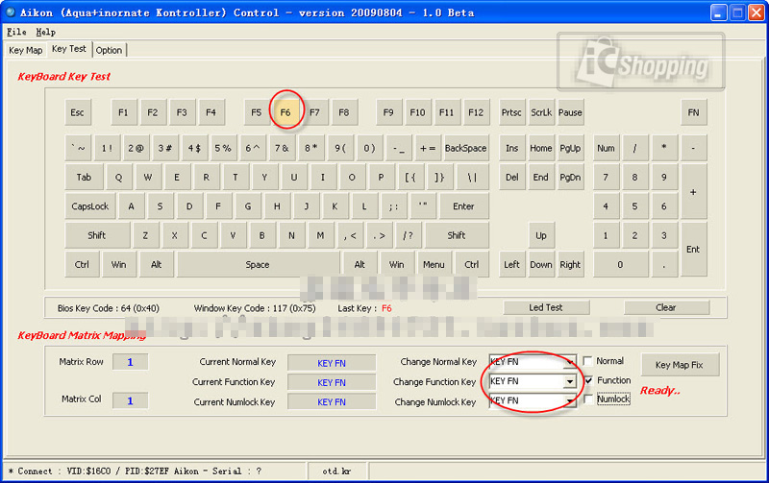Click the Esc key on keyboard layout

(78, 112)
